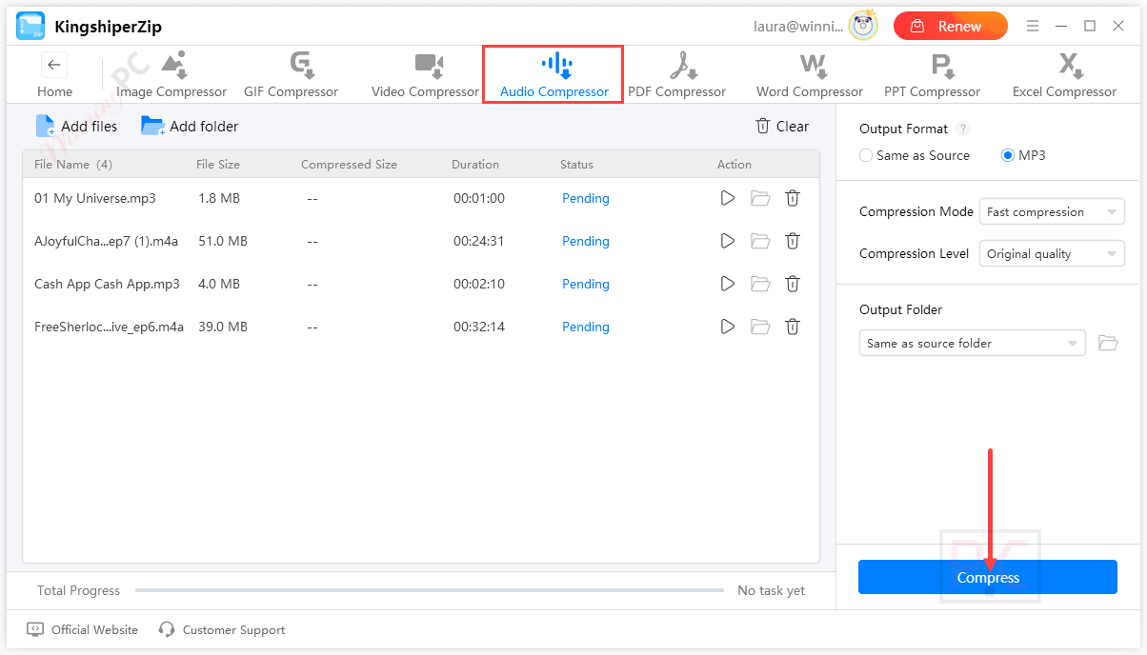1147x655 pixels.
Task: Click Pending status of 01 My Universe.mp3
Action: click(x=586, y=198)
